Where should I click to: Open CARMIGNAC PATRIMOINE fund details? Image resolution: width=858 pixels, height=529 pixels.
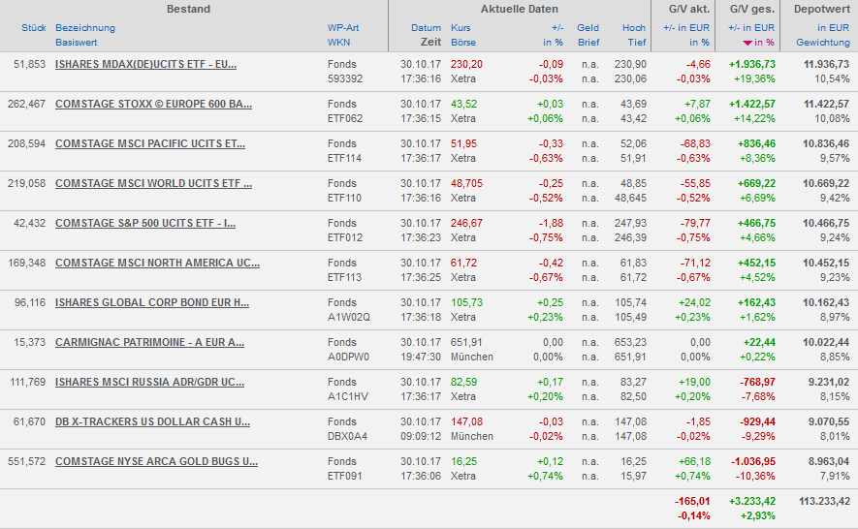pyautogui.click(x=149, y=342)
